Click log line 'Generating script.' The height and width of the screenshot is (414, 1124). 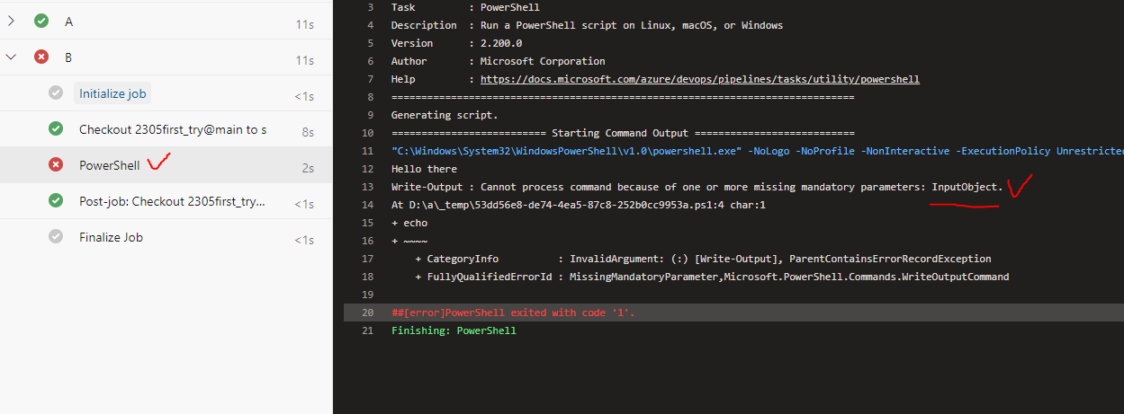click(x=445, y=115)
